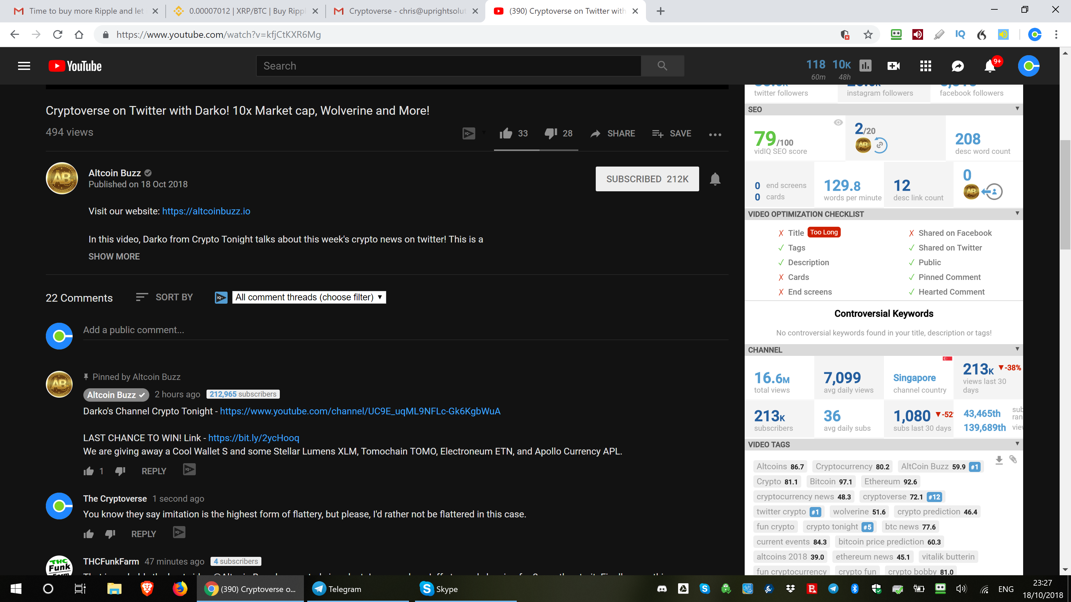Screen dimensions: 1071x602
Task: Open the comment threads filter dropdown
Action: [309, 297]
